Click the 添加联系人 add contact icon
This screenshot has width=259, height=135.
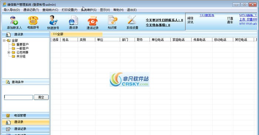pos(14,20)
